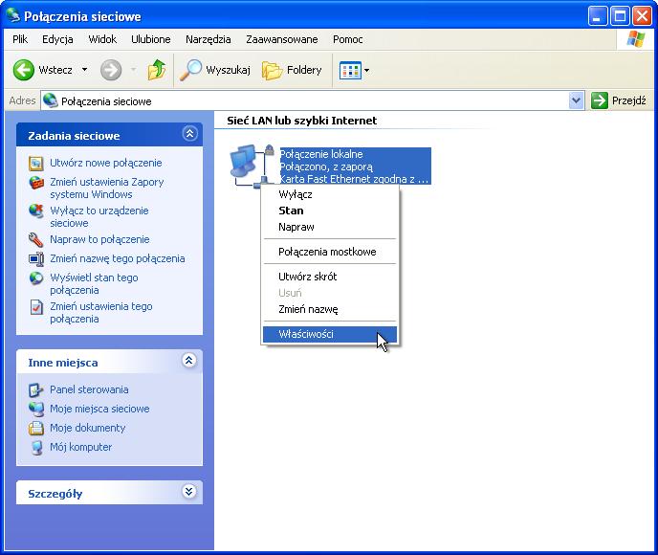Open the Narzędzia menu

point(208,39)
